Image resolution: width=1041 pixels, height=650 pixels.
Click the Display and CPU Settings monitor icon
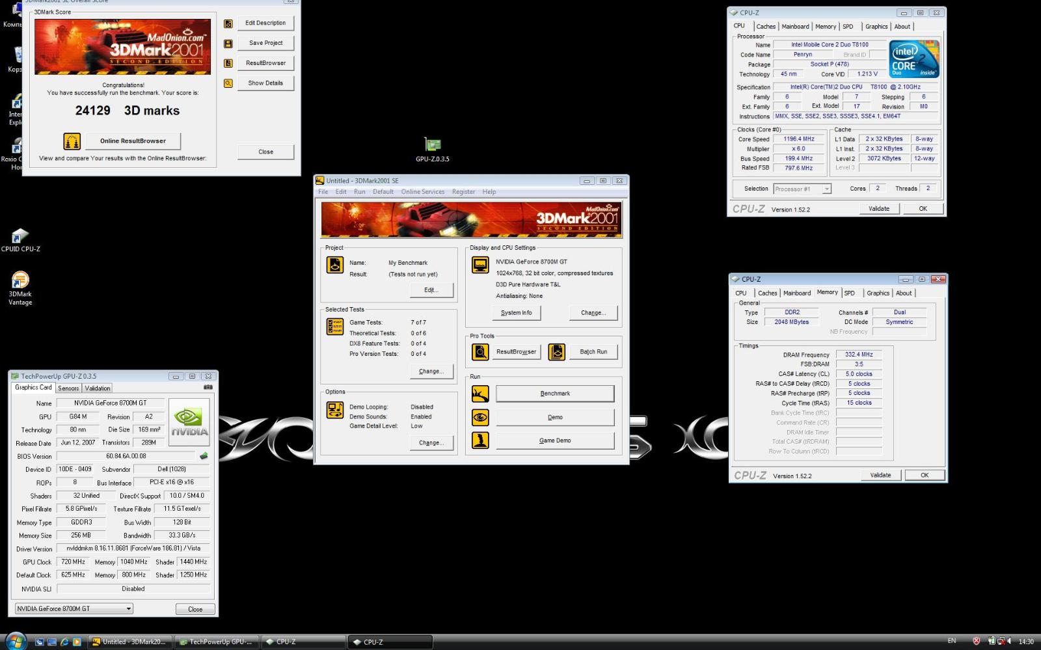[x=481, y=265]
